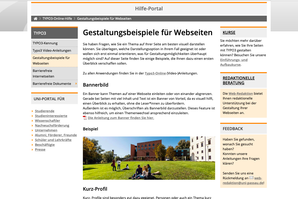Open Einführungs- und Aufbaukurse link
This screenshot has width=298, height=199.
234,62
